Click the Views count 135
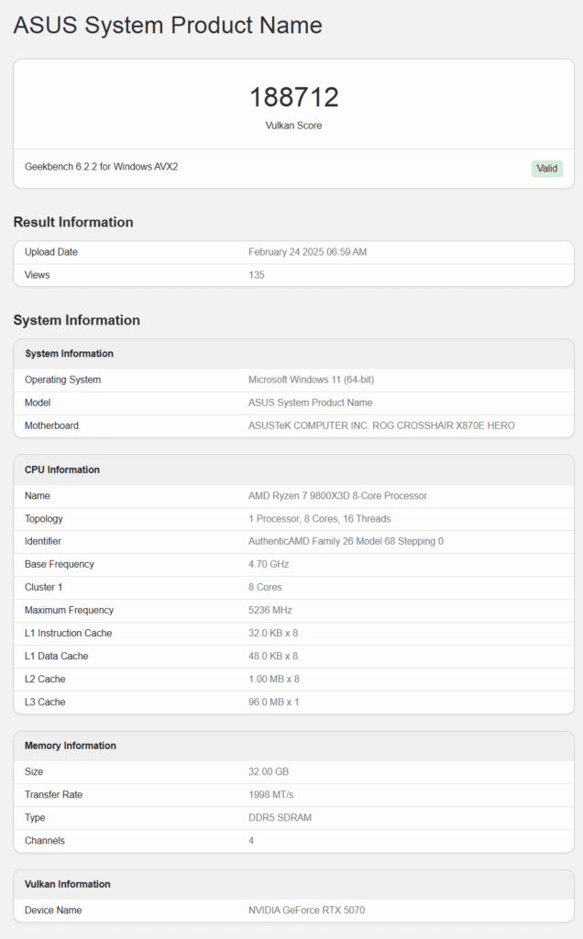 coord(256,275)
